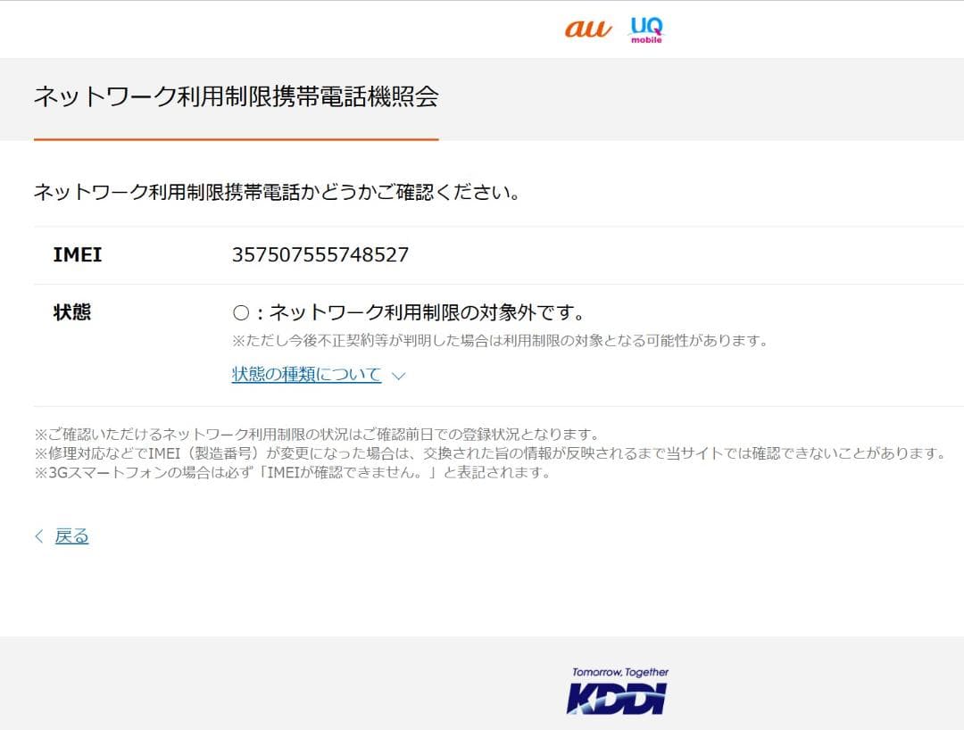Click the back chevron beside 戻る
Viewport: 964px width, 730px height.
pos(39,536)
